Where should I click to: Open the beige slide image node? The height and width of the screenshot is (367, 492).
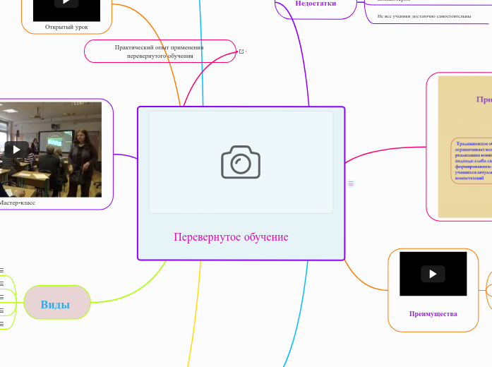(465, 147)
